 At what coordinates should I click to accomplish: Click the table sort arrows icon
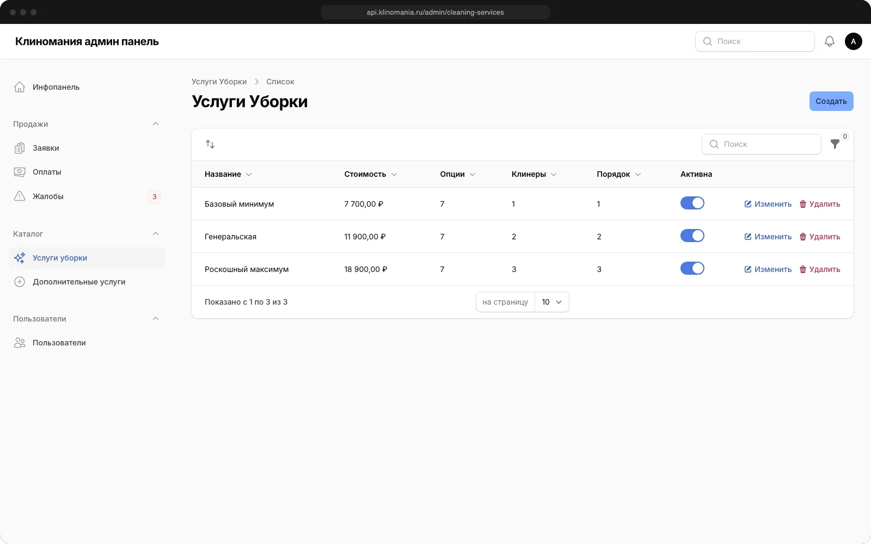point(210,144)
